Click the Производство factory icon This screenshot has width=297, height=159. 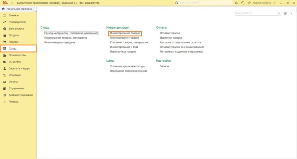pyautogui.click(x=5, y=55)
